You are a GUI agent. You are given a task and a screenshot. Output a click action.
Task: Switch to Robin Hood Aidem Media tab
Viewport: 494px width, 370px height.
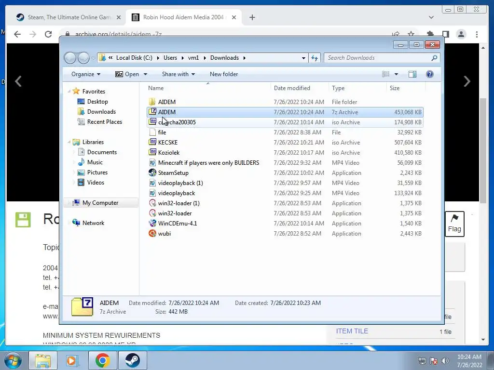point(183,17)
